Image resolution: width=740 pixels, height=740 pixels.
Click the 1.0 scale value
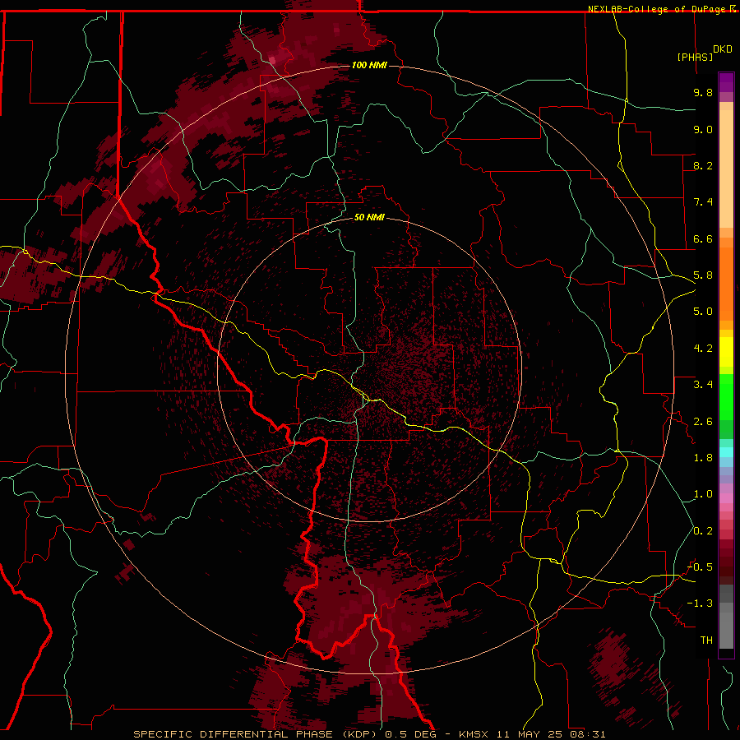[703, 494]
